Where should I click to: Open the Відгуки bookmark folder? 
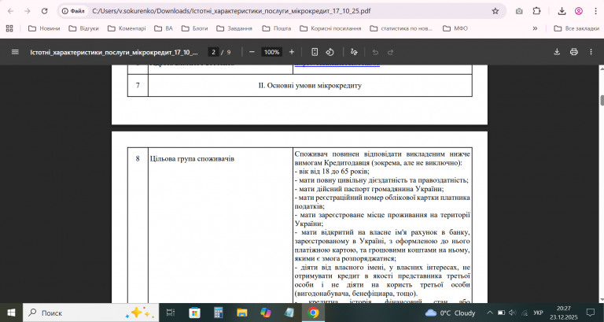(84, 28)
